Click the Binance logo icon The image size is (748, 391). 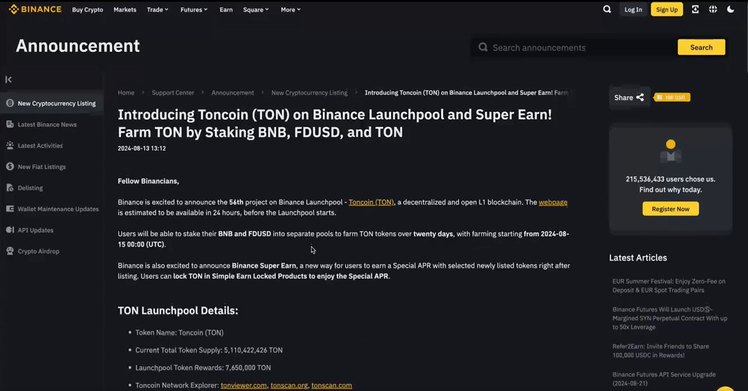tap(14, 9)
